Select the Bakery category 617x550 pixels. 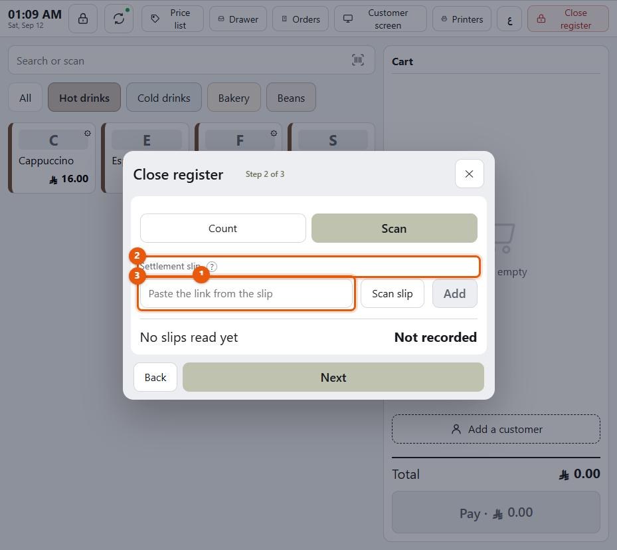point(234,98)
